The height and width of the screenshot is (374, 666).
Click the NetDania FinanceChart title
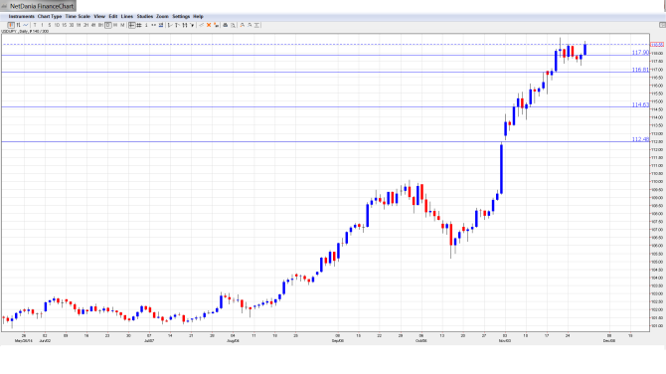coord(42,6)
